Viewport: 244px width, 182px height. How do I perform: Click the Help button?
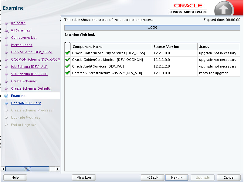(15, 177)
